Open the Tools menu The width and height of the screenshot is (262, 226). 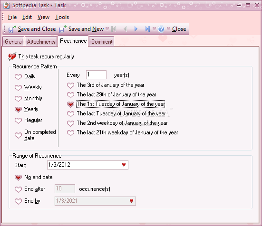tap(62, 17)
